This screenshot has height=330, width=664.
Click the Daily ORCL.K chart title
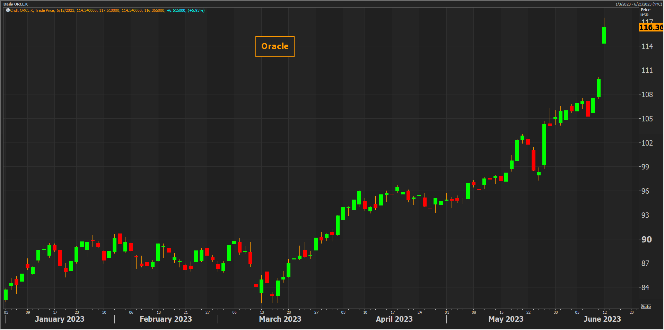pyautogui.click(x=16, y=4)
